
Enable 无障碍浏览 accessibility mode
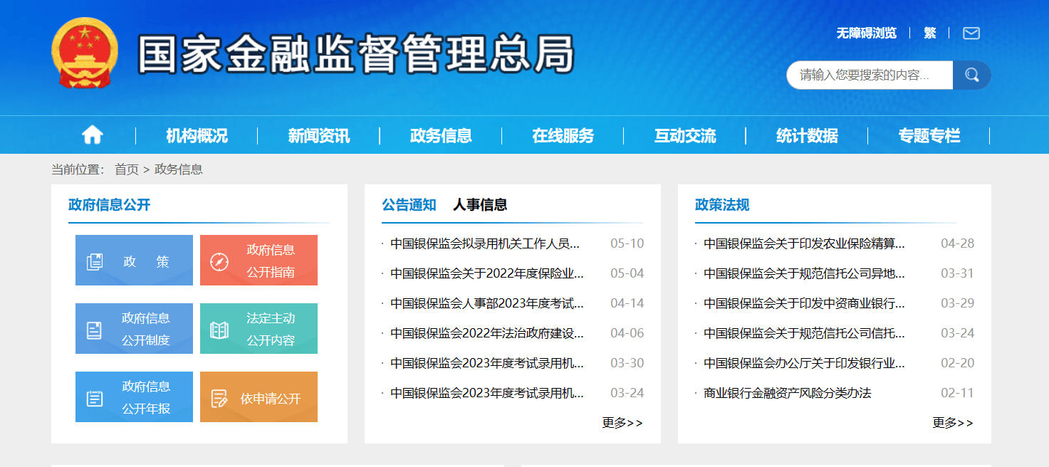[x=865, y=33]
